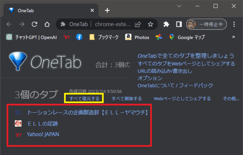
Task: Go to the home page icon
Action: point(47,24)
